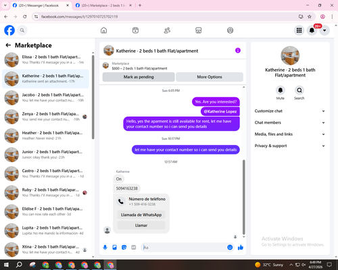Open Jacobo conversation

[x=45, y=98]
